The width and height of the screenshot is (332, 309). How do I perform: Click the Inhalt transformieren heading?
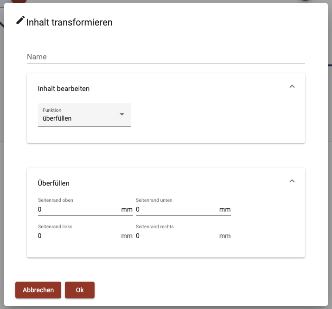pyautogui.click(x=69, y=22)
